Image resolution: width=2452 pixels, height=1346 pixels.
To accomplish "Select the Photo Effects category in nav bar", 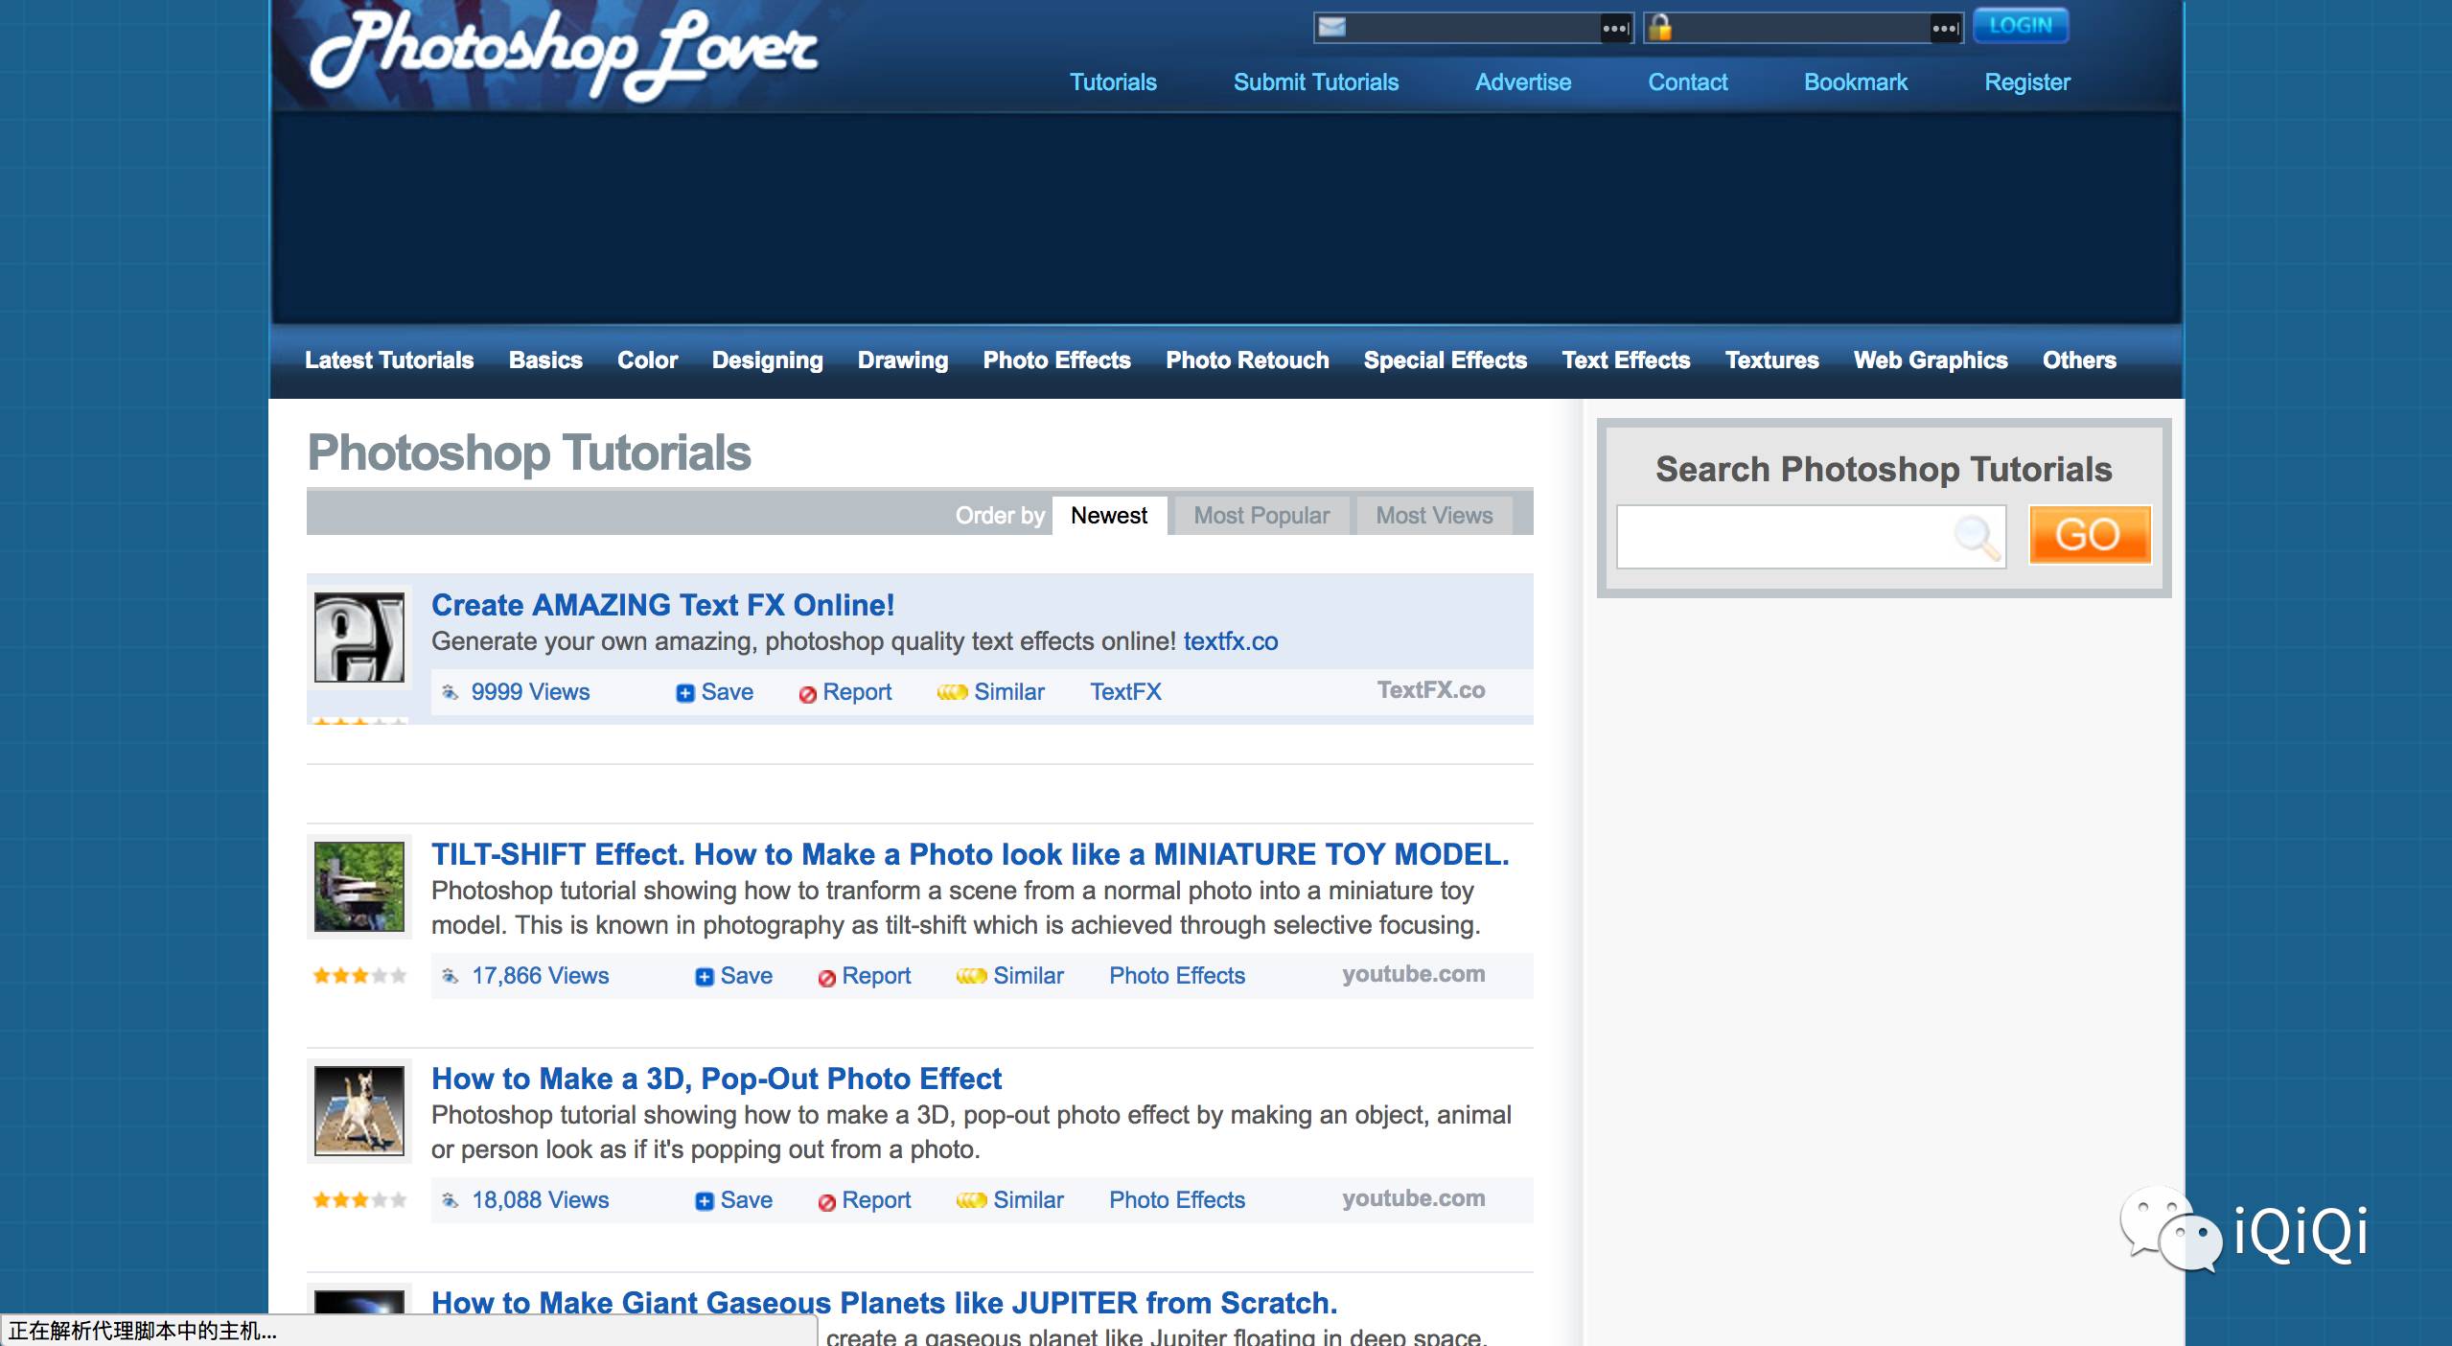I will (x=1057, y=360).
